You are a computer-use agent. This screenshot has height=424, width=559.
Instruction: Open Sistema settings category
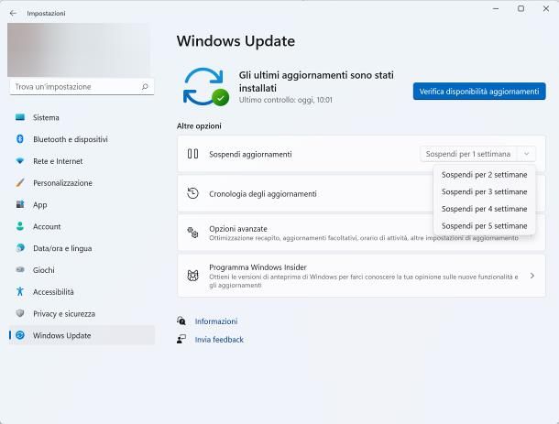[82, 117]
